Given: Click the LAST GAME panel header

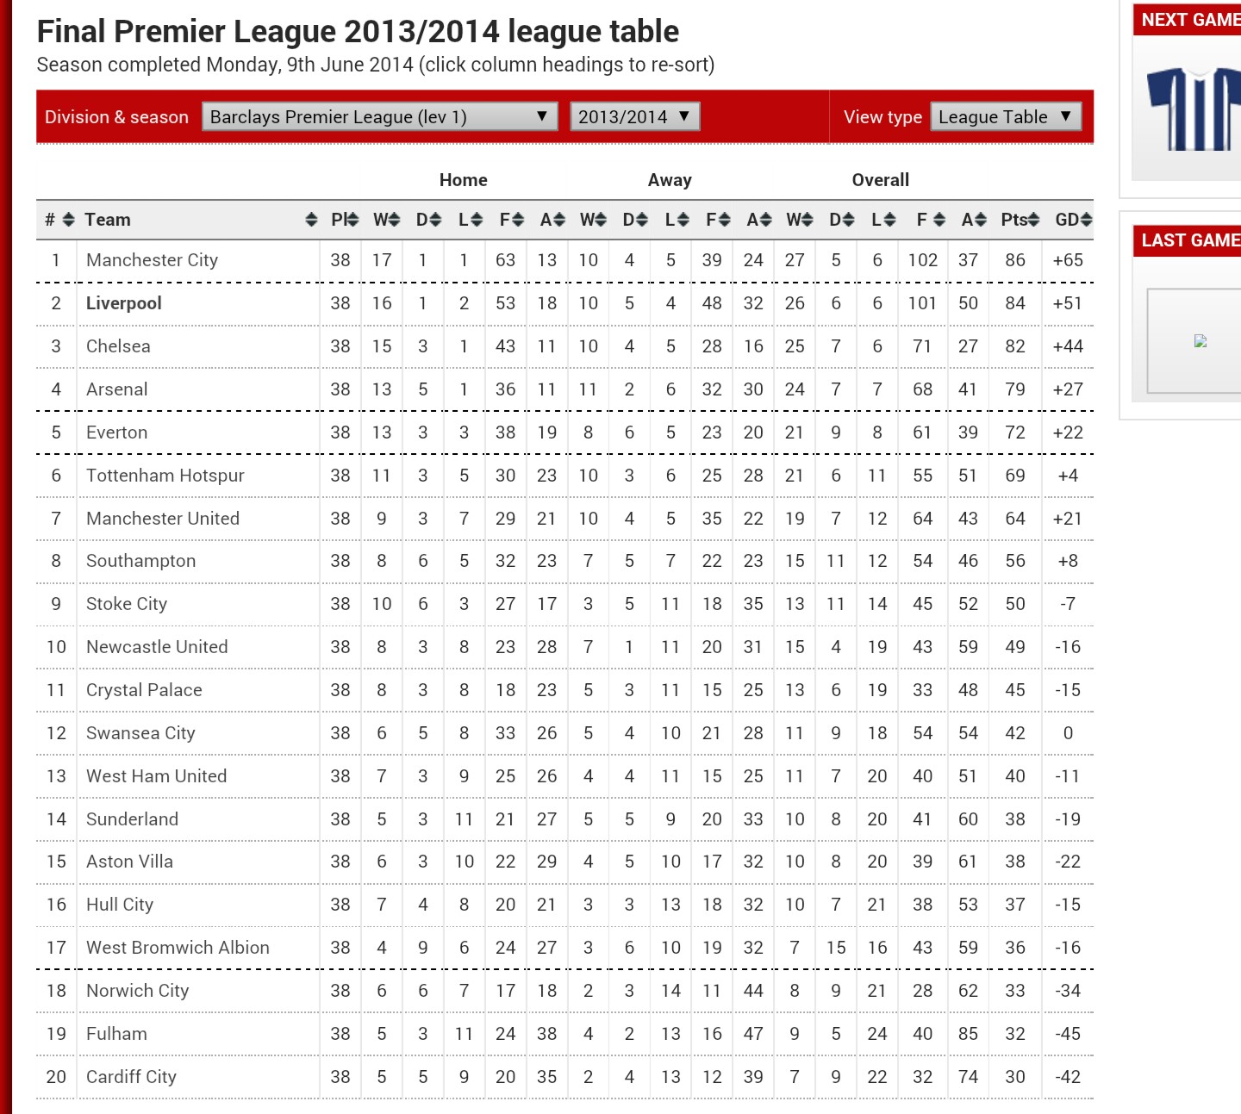Looking at the screenshot, I should (1188, 240).
